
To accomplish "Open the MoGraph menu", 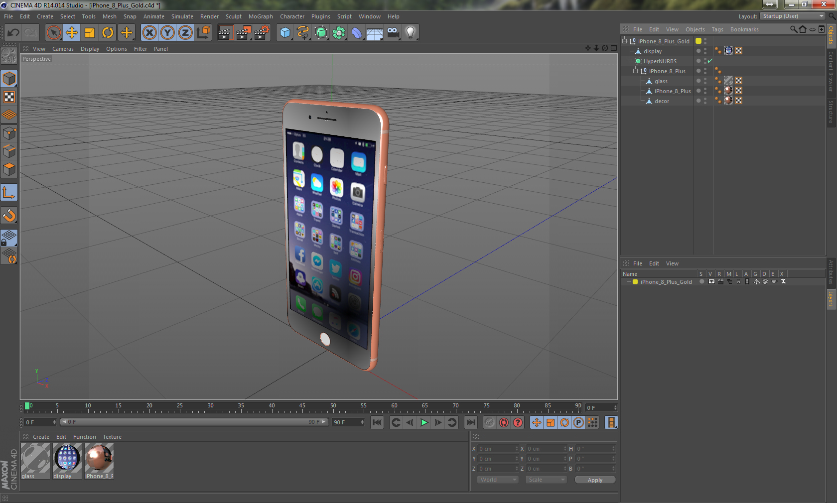I will 261,16.
